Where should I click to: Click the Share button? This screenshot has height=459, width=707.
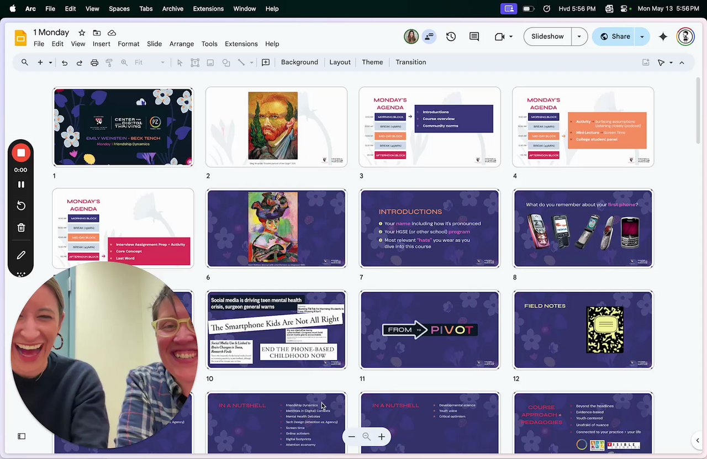tap(615, 36)
